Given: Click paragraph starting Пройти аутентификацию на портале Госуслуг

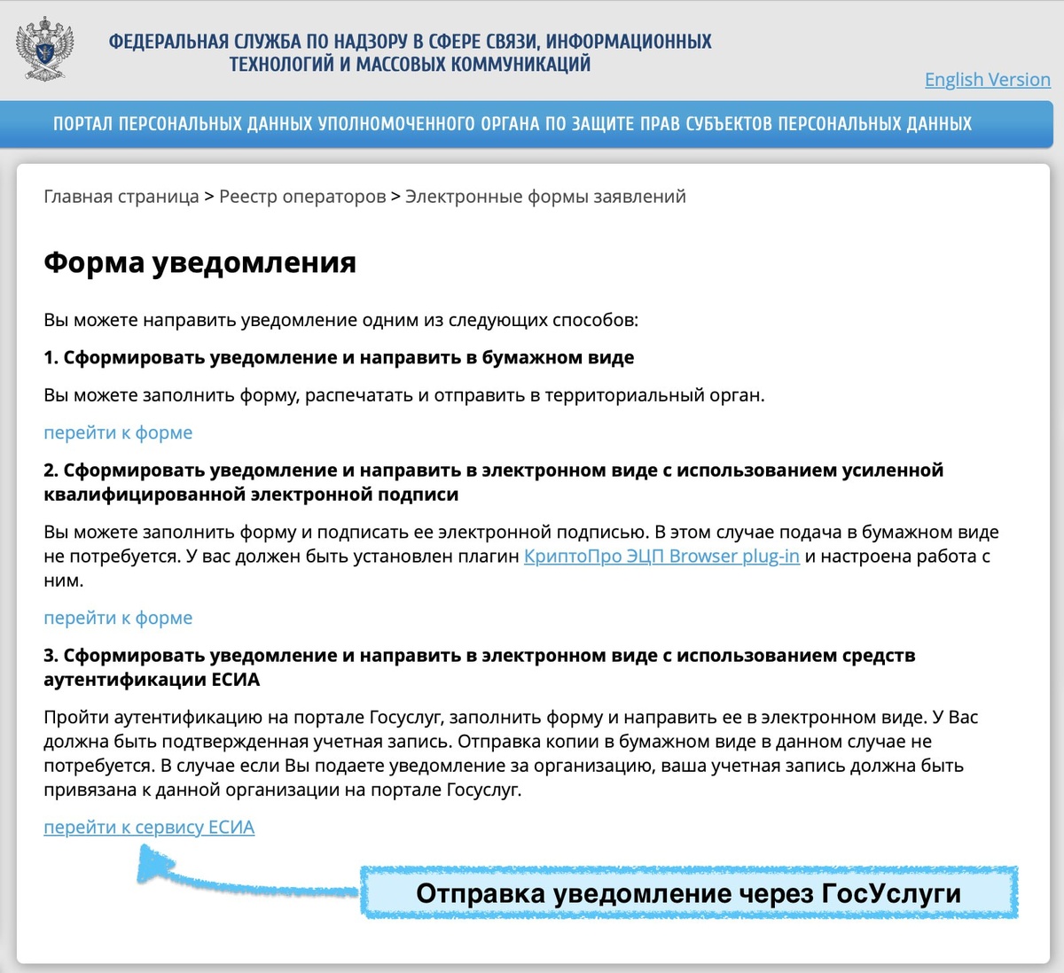Looking at the screenshot, I should pyautogui.click(x=511, y=753).
